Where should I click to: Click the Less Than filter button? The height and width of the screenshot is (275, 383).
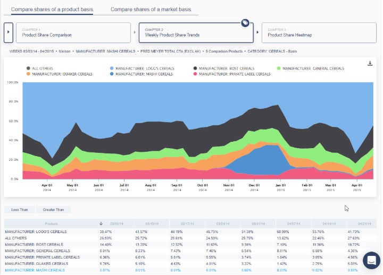click(20, 210)
